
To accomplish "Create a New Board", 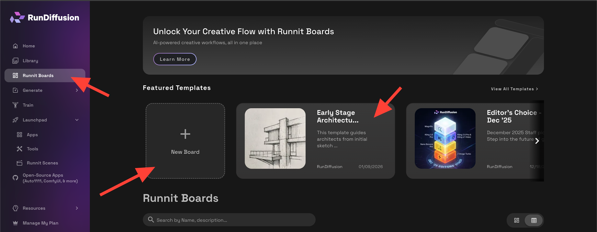I will click(x=185, y=141).
